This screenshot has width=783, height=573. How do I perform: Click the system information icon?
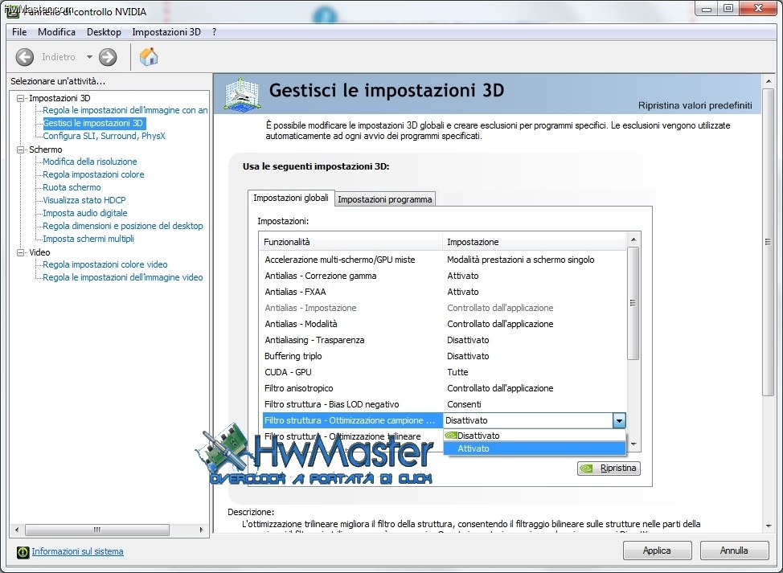[23, 551]
